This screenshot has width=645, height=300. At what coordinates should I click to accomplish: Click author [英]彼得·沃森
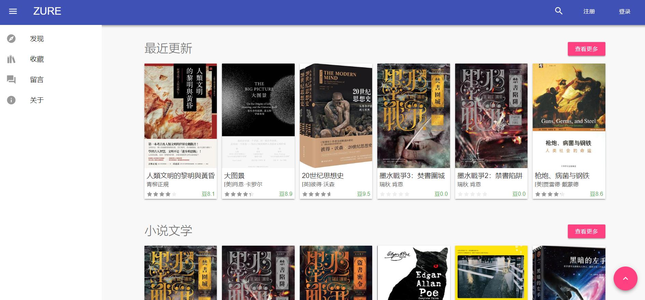tap(318, 185)
